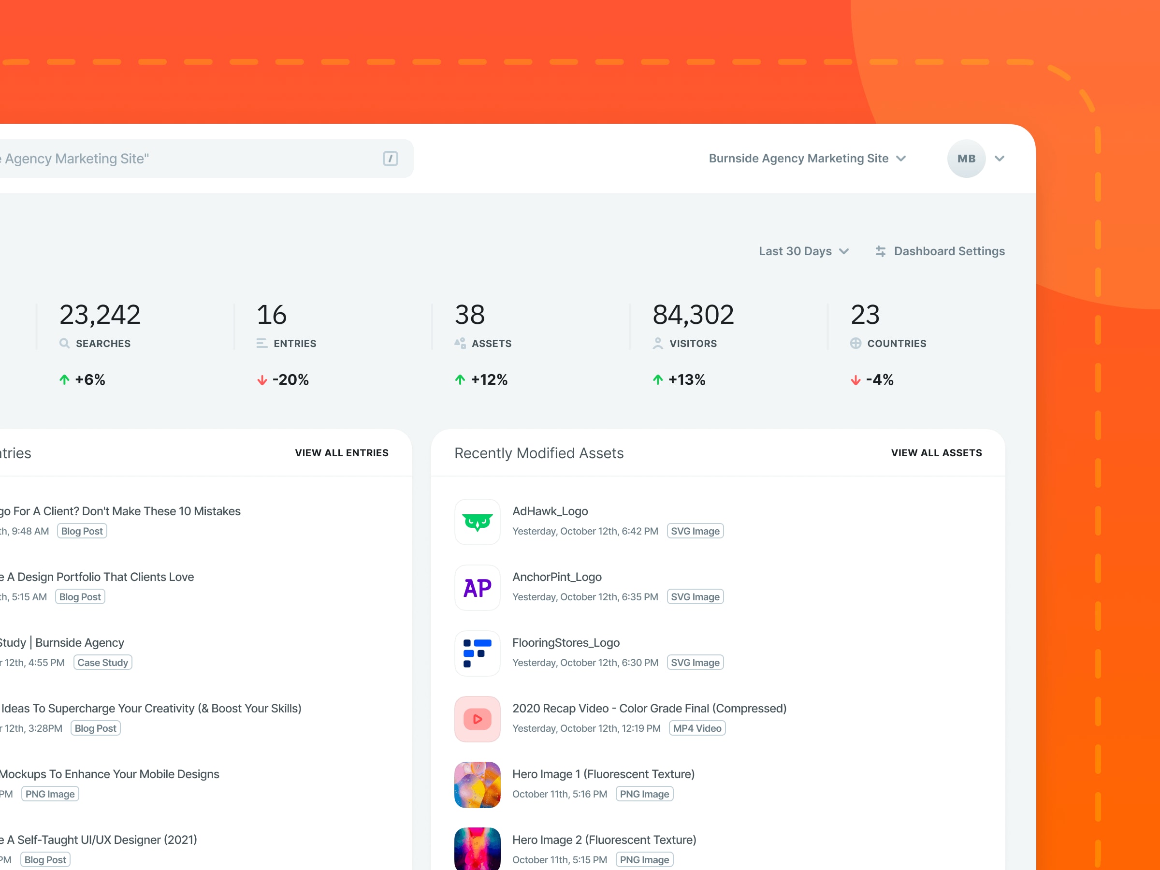Screen dimensions: 1160x870
Task: Click the Visitors person icon
Action: coord(658,344)
